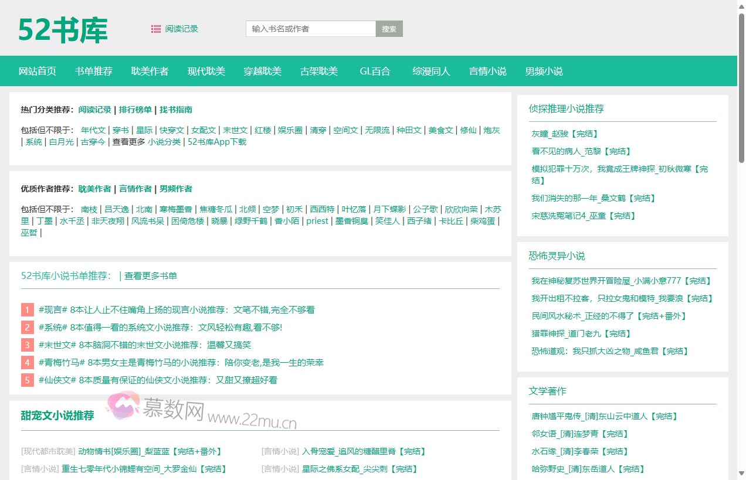Click the number 1 badge in 书单推荐
The height and width of the screenshot is (480, 746).
pyautogui.click(x=28, y=309)
